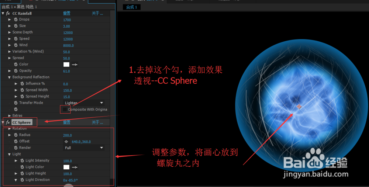Image resolution: width=369 pixels, height=187 pixels.
Task: Collapse the Light Direction property
Action: (x=16, y=180)
